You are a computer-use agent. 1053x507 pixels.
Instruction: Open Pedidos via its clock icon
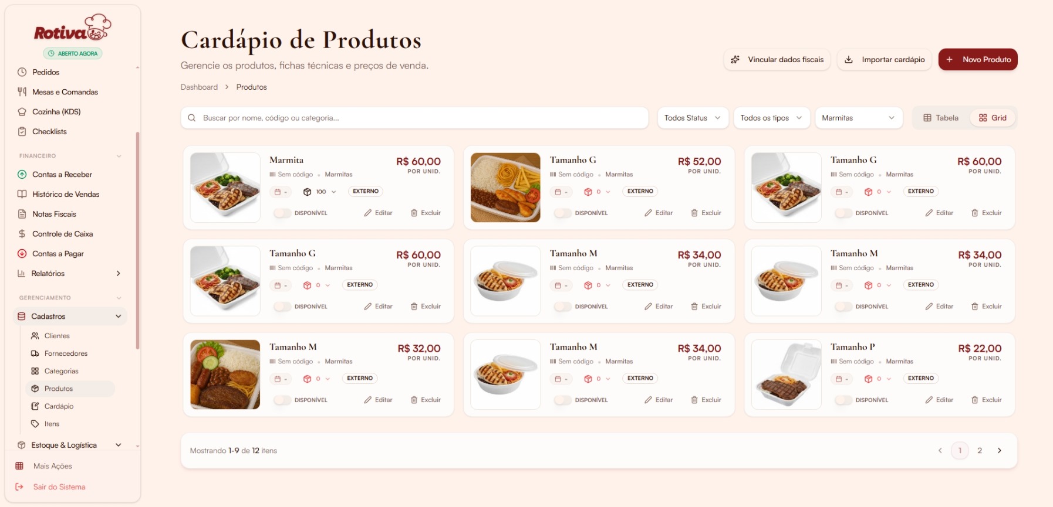tap(22, 72)
